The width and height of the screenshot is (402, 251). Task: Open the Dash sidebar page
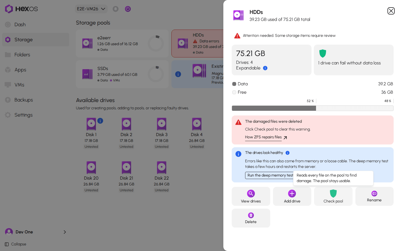click(36, 25)
